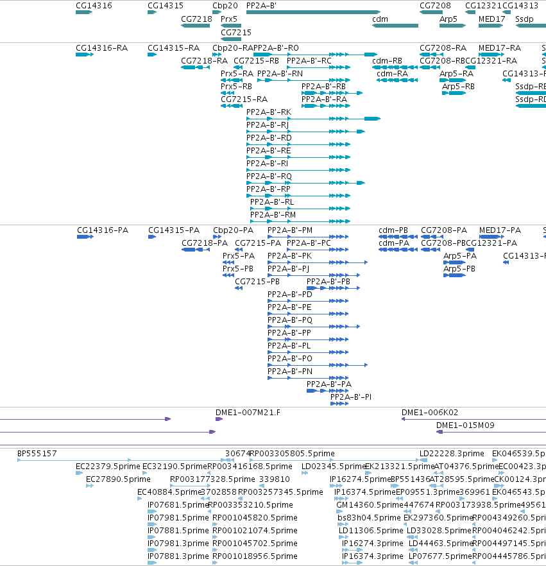Screen dimensions: 546x566
Task: Click the MED17-RA transcript label
Action: tap(500, 48)
